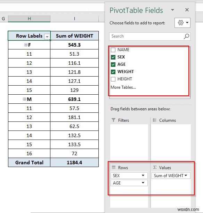Image resolution: width=203 pixels, height=213 pixels.
Task: Click the HEIGHT field name in list
Action: click(124, 79)
